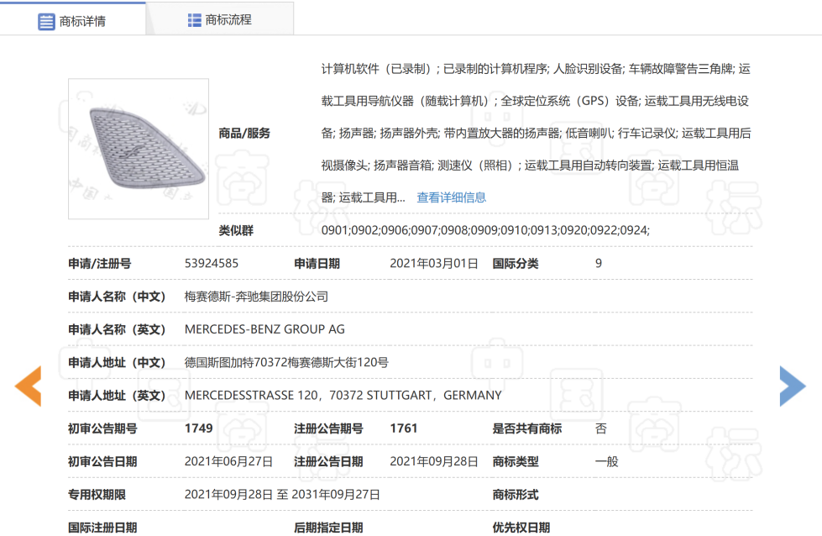Click the 商标详情 document icon

[x=46, y=22]
